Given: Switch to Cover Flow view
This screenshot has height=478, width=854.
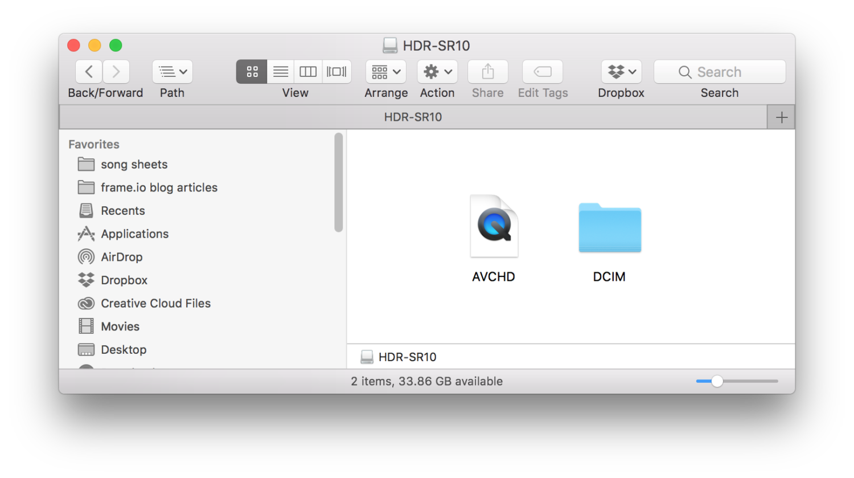Looking at the screenshot, I should [x=336, y=72].
